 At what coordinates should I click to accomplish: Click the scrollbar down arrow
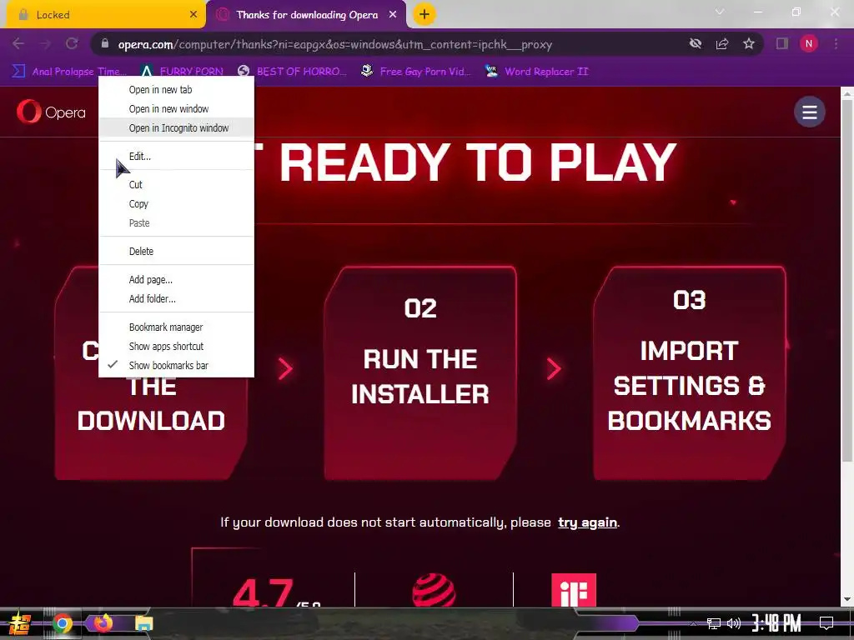[847, 600]
